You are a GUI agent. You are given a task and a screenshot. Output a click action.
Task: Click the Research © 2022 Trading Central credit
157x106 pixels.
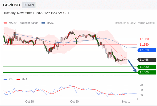coord(135,23)
